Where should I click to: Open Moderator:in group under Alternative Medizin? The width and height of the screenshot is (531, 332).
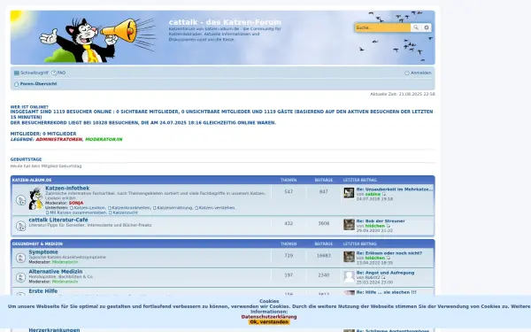[x=65, y=282]
